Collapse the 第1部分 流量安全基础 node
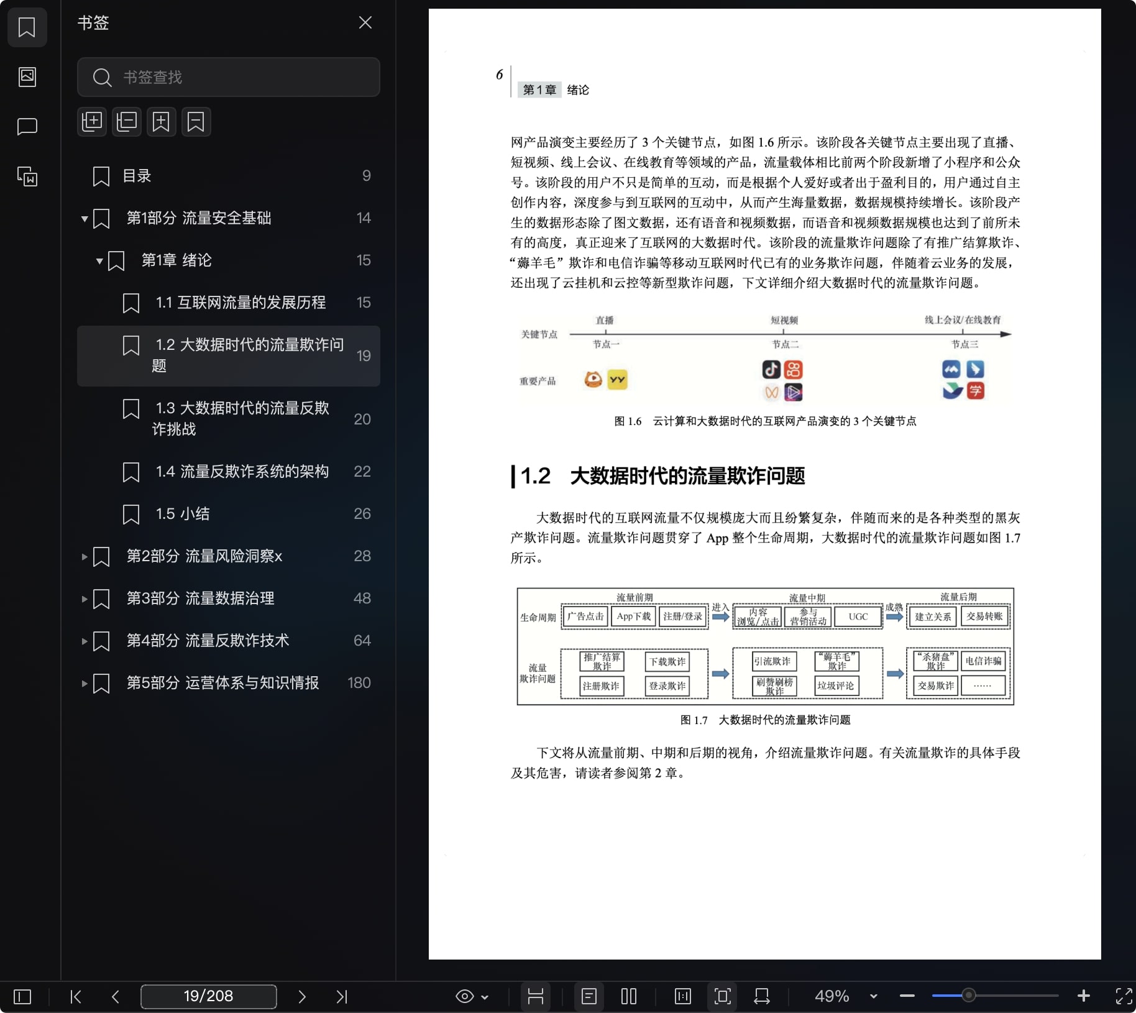This screenshot has width=1136, height=1013. pos(84,219)
